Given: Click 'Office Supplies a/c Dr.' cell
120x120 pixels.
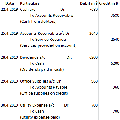Looking at the screenshot, I should pyautogui.click(x=49, y=81).
